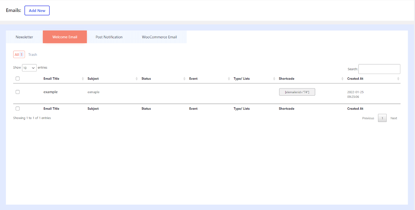Screen dimensions: 415x210
Task: Open the WooCommerce Email tab
Action: click(159, 37)
